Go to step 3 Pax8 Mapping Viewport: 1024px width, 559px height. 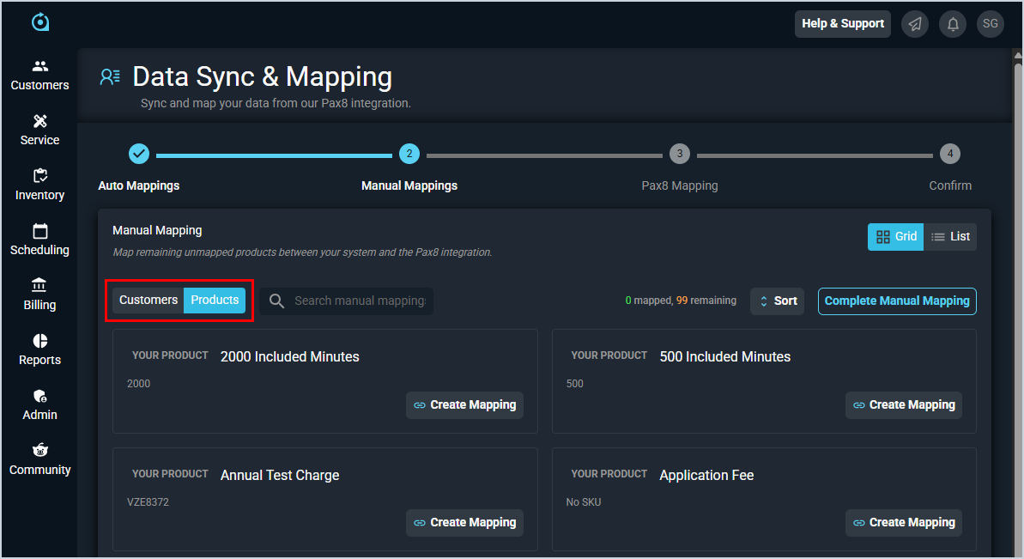point(679,155)
